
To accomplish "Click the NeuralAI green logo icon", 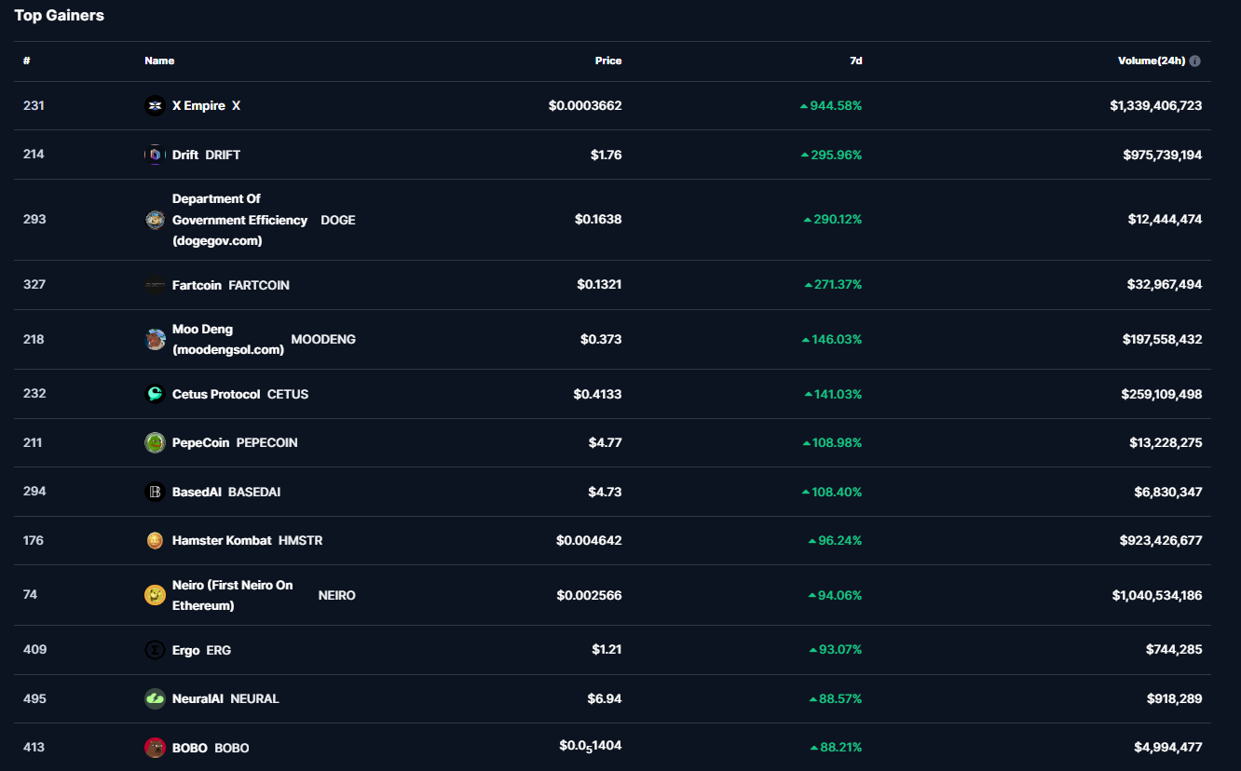I will [x=155, y=699].
